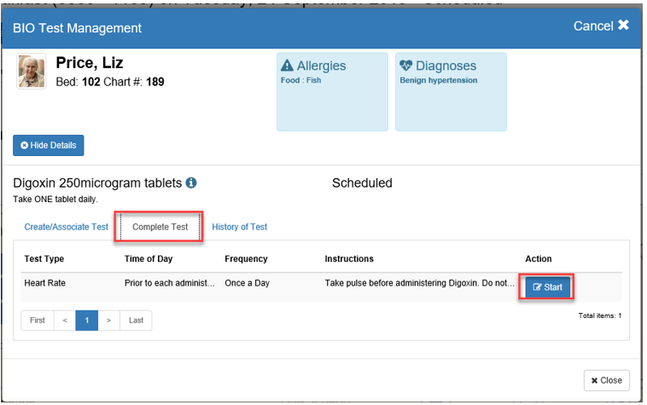Screen dimensions: 647x405
Task: Start the Heart Rate test
Action: [x=547, y=287]
